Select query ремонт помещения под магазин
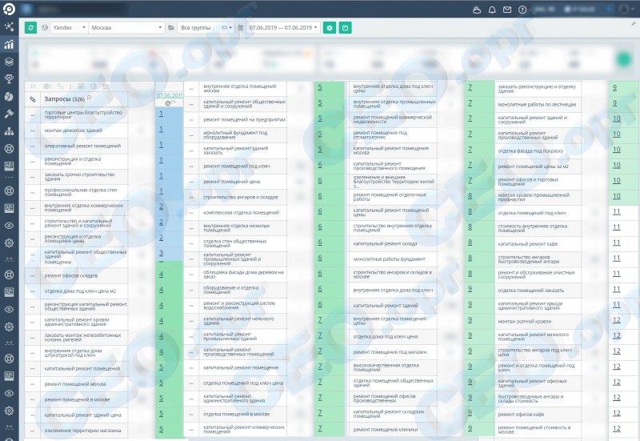 coord(390,352)
